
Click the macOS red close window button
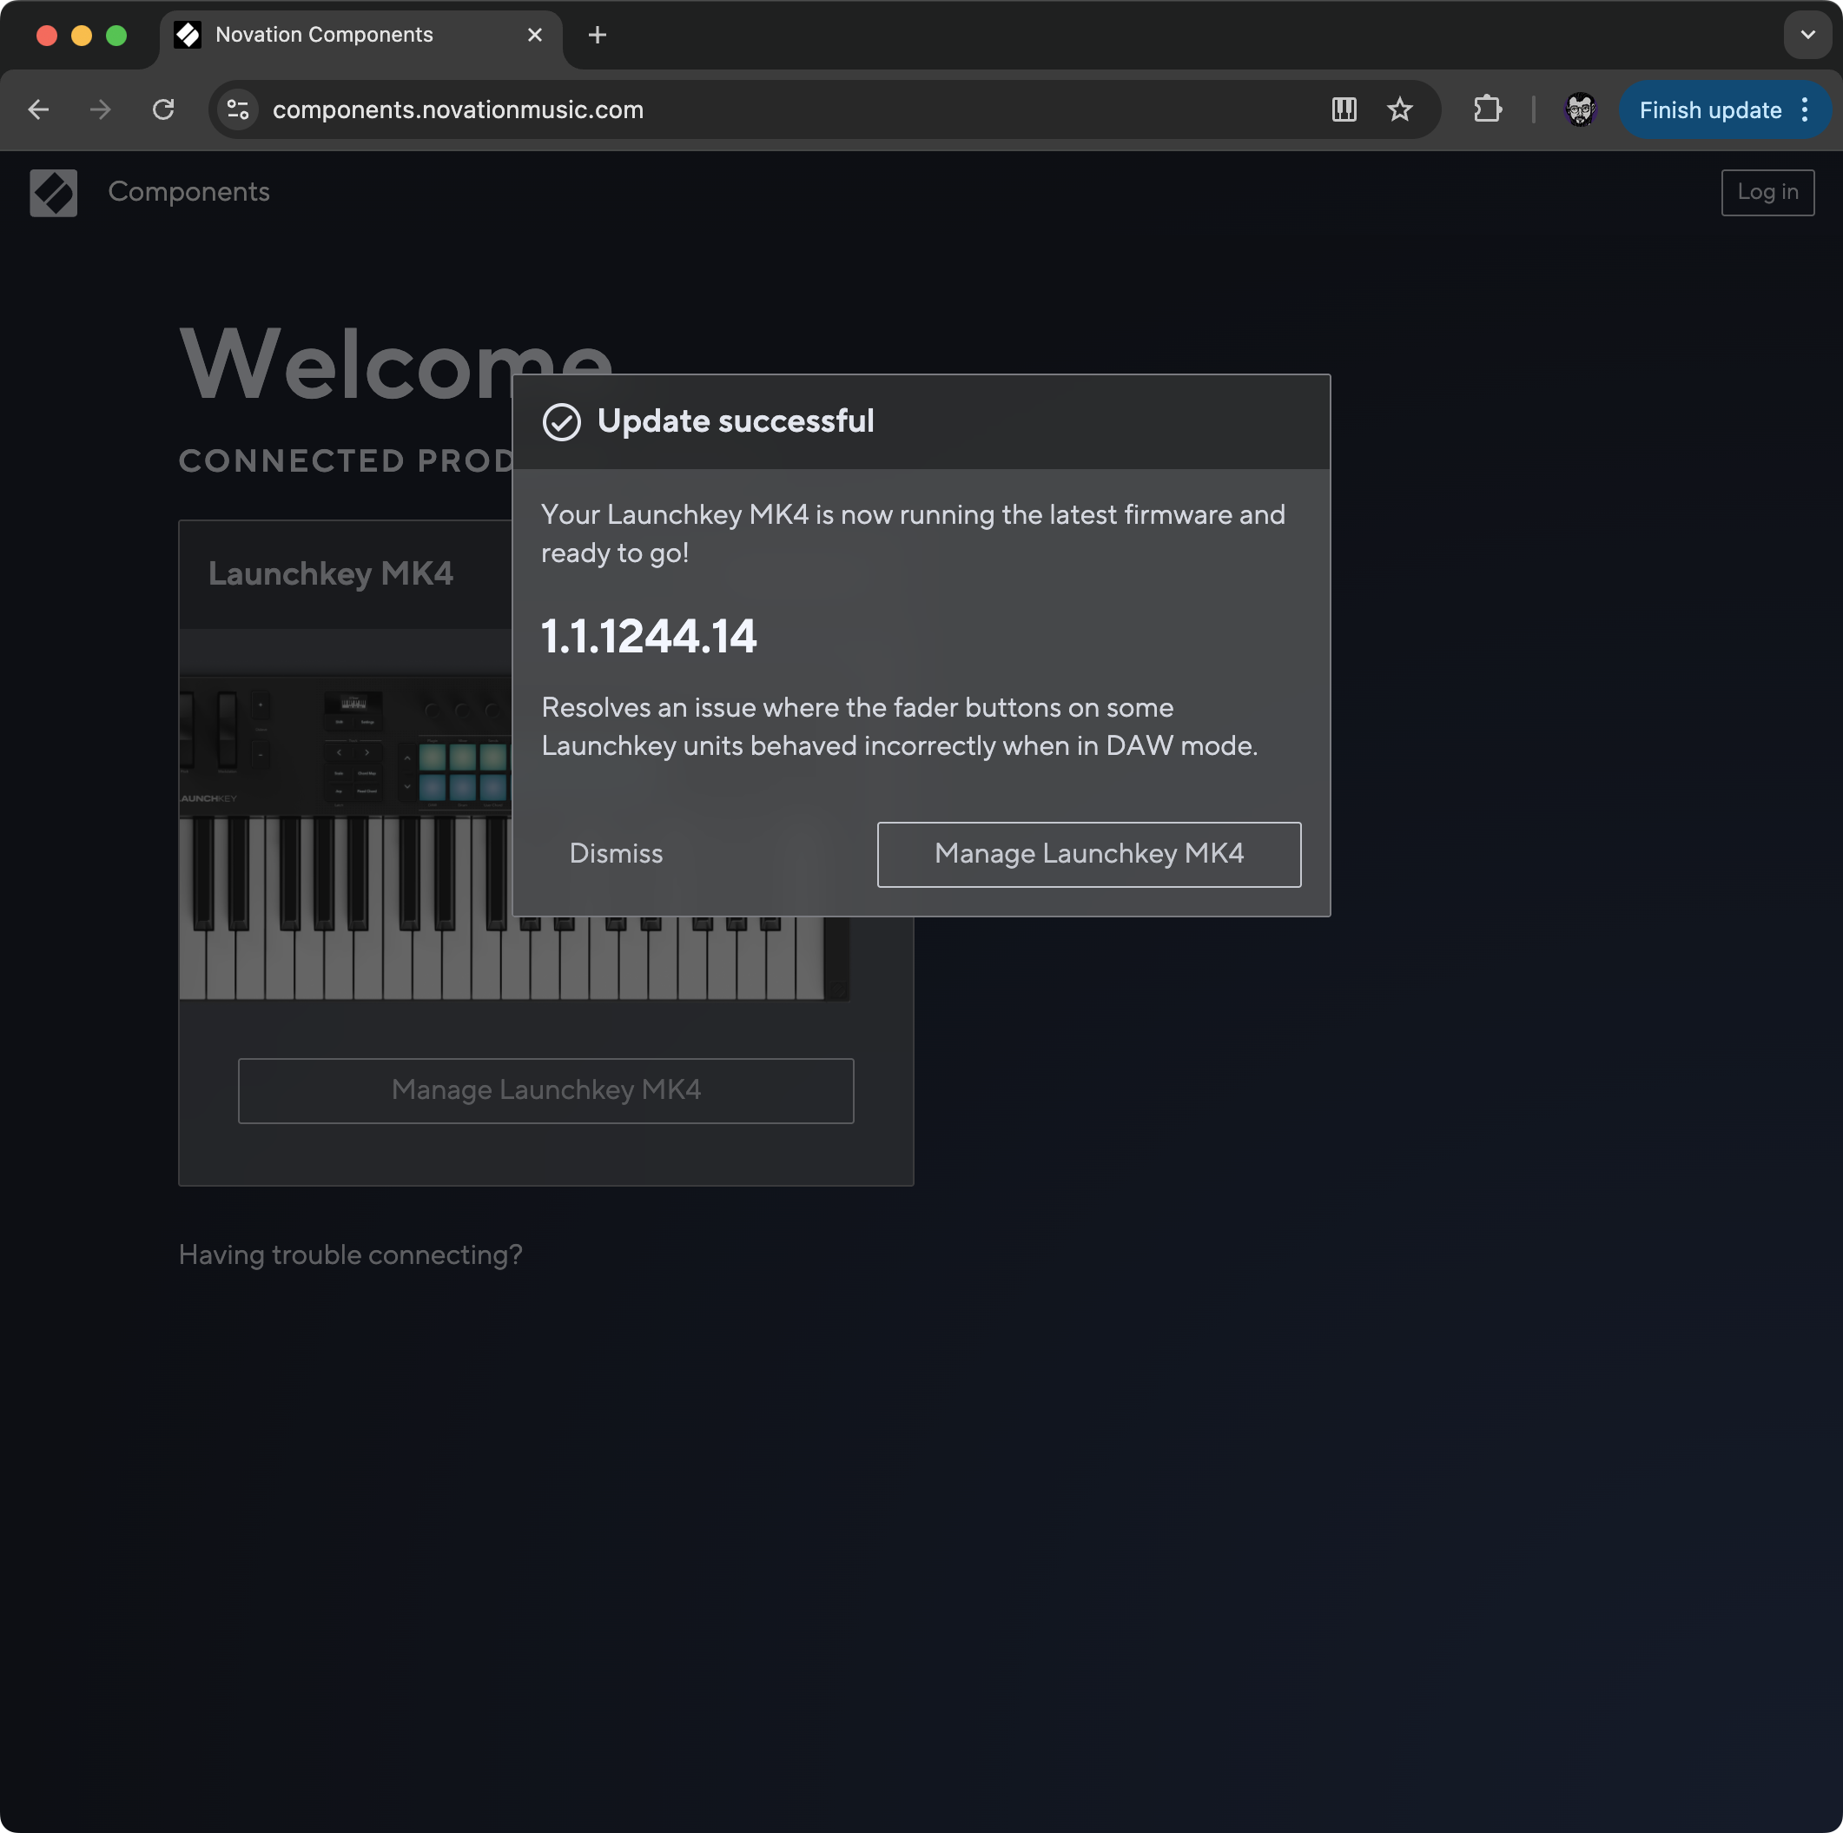tap(47, 36)
